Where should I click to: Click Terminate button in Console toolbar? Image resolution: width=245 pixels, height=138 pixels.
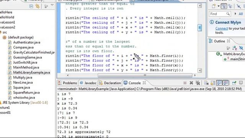(185, 83)
